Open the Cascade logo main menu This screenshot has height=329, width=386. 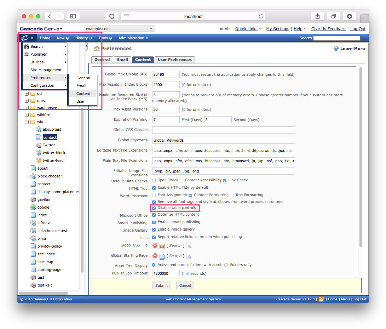click(x=27, y=38)
